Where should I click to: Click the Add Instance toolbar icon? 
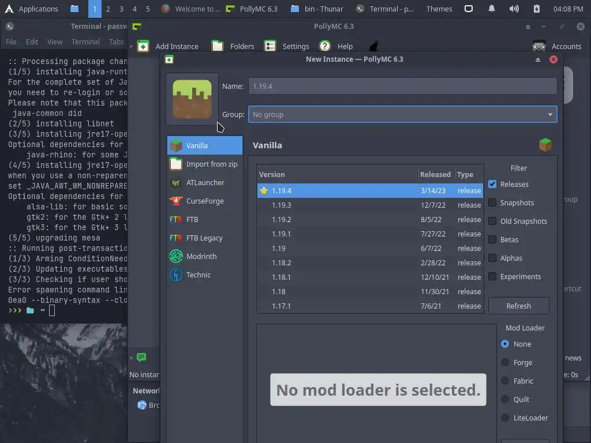(x=143, y=46)
